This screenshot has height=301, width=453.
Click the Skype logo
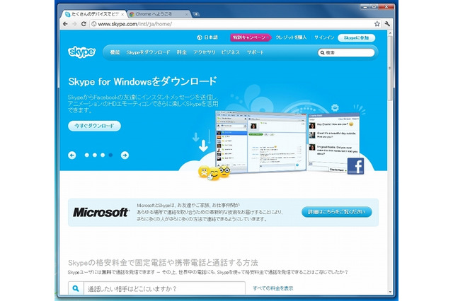[x=82, y=52]
